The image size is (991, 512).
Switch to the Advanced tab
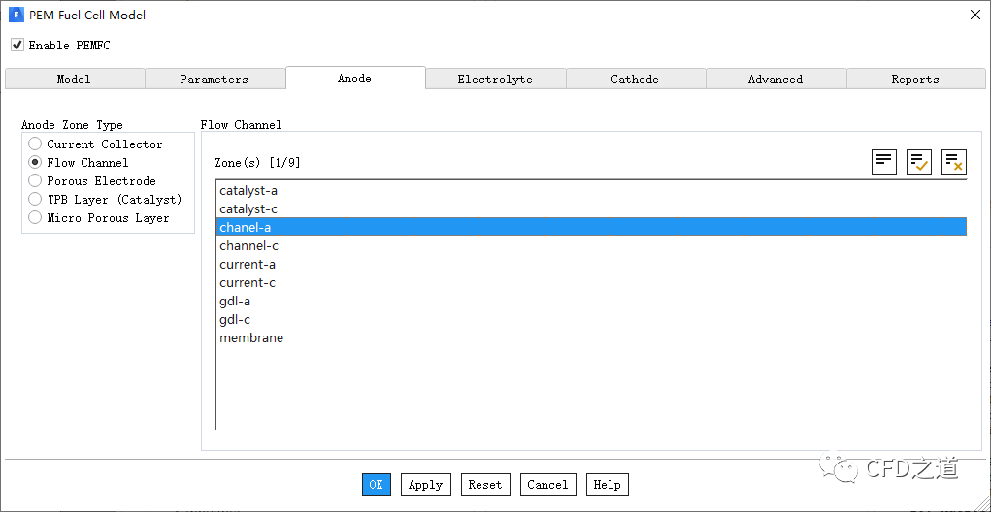point(776,79)
